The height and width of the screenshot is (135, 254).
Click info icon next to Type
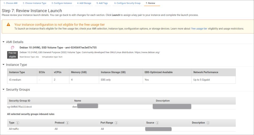point(18,123)
